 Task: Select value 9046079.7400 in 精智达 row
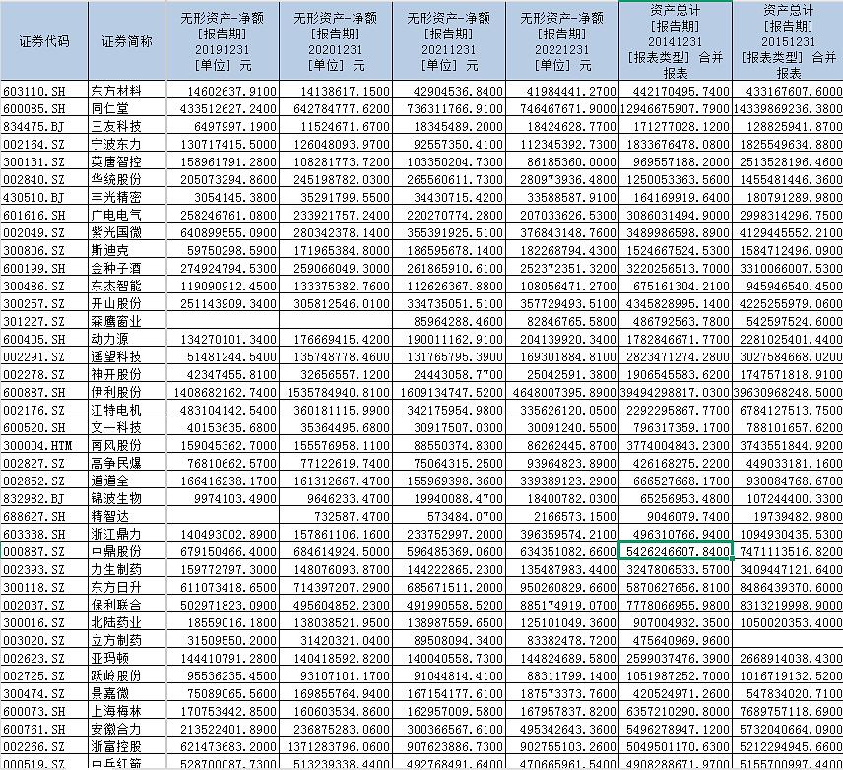coord(676,516)
